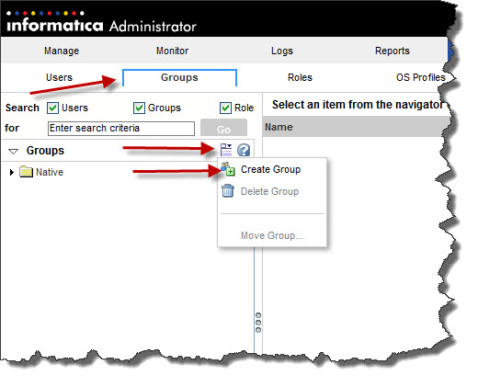Toggle the Users search checkbox
The height and width of the screenshot is (387, 478).
52,108
